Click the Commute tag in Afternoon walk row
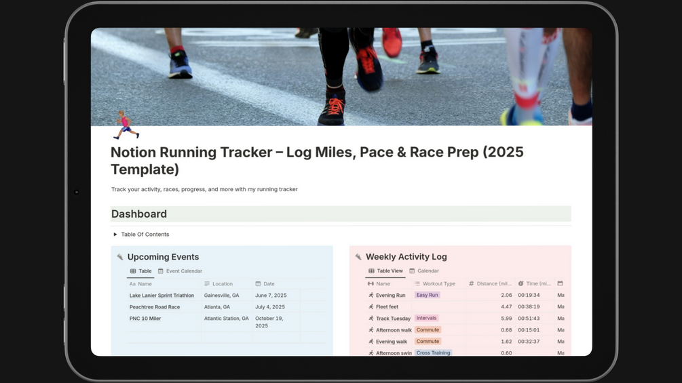 pos(428,330)
